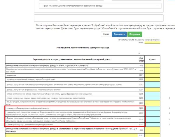
Task: Click the Сумма cell for row 030
Action: 153,130
